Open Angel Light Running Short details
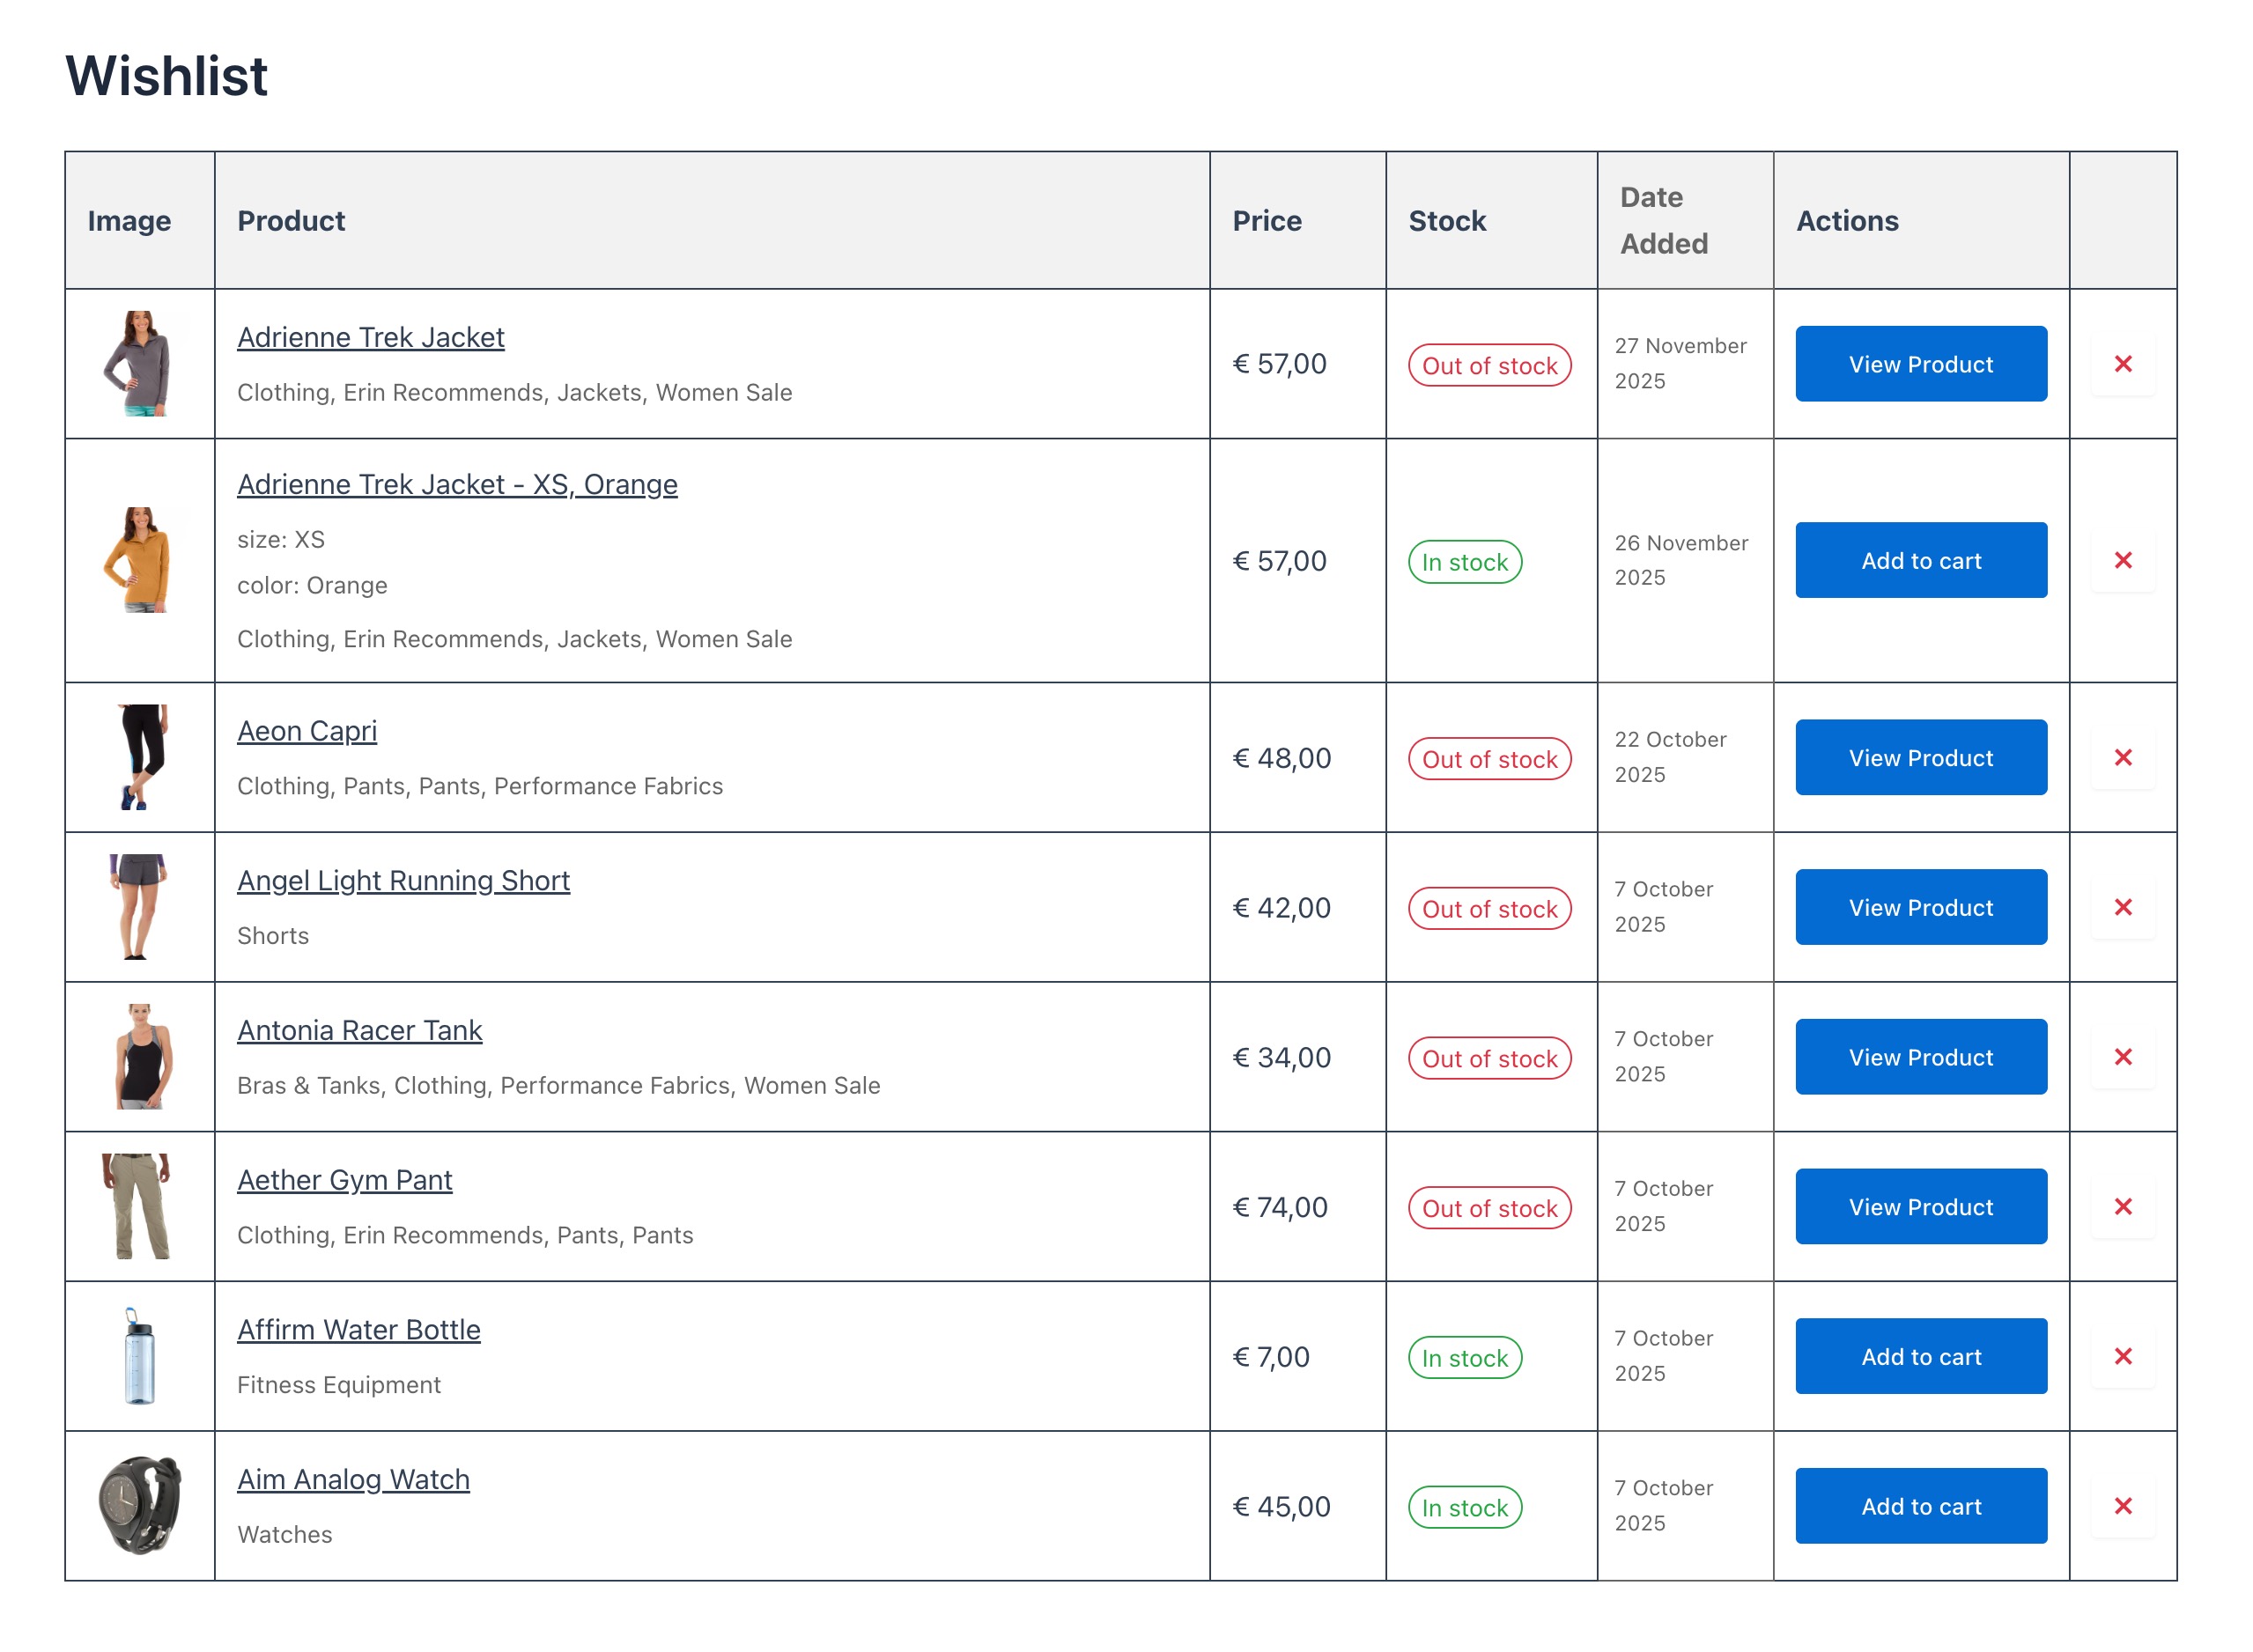2253x1652 pixels. [x=403, y=880]
